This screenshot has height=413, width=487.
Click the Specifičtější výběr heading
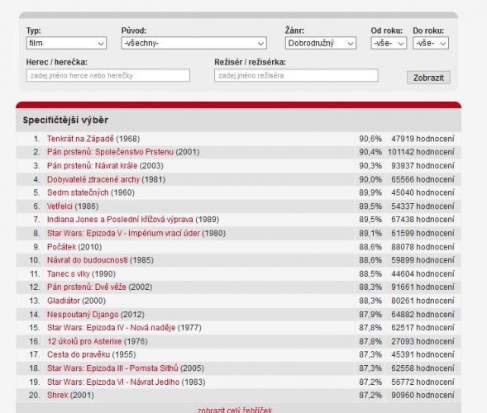(x=65, y=120)
